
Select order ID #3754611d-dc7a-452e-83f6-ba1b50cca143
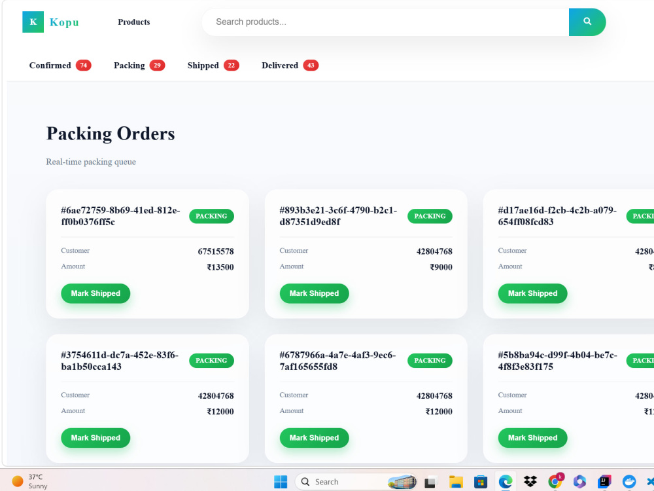[x=120, y=361]
